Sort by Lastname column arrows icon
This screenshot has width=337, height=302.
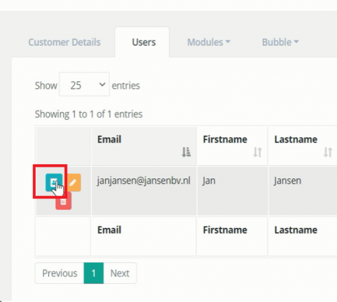coord(328,152)
